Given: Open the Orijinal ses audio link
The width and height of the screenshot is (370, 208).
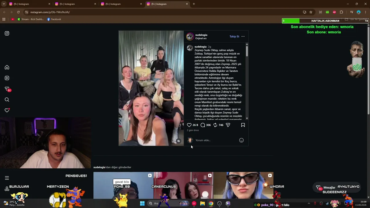Looking at the screenshot, I should coord(201,38).
